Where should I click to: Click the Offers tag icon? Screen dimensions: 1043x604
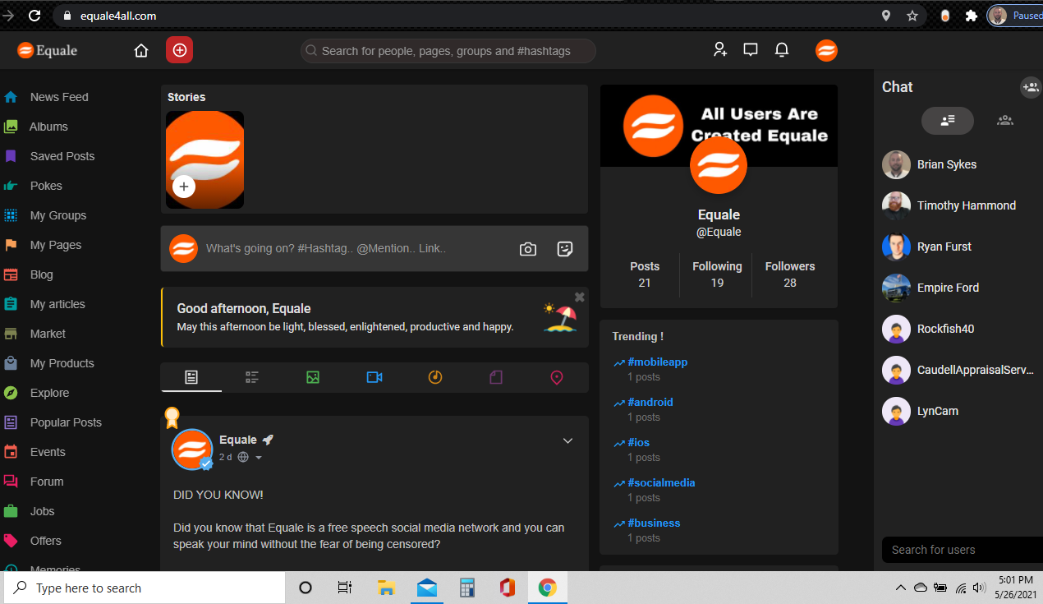tap(11, 541)
